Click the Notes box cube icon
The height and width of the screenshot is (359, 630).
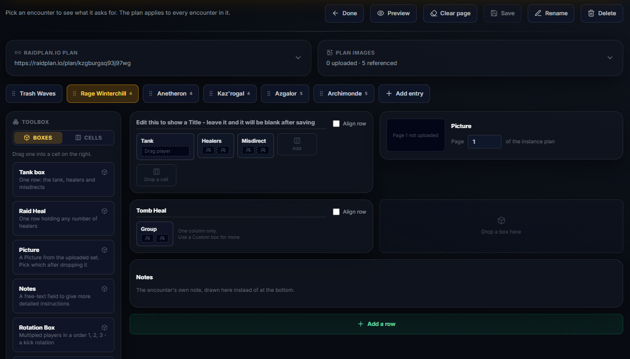104,289
